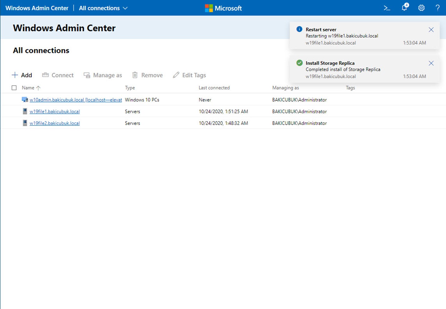Open the notifications bell icon
Screen dimensions: 446x309
click(405, 7)
